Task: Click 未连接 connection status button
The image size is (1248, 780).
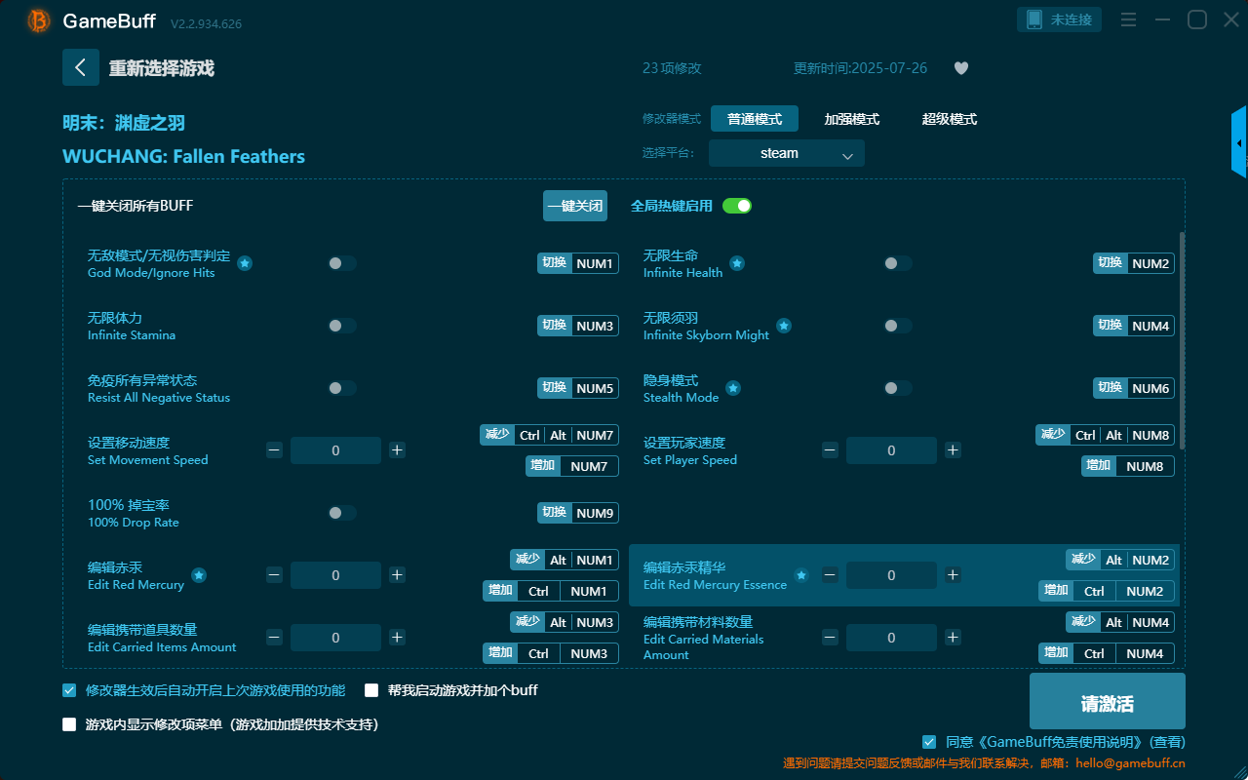Action: (x=1060, y=19)
